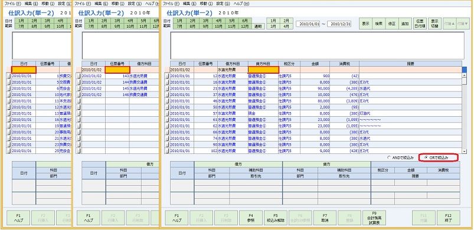Image resolution: width=474 pixels, height=230 pixels.
Task: Open ファイル menu in right window
Action: [x=171, y=4]
